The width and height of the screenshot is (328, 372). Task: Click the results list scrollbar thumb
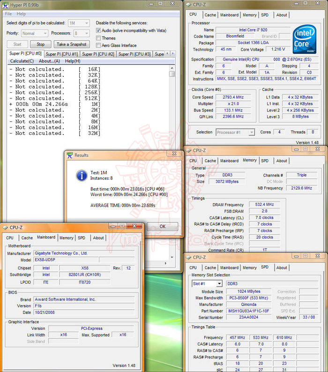[x=172, y=74]
